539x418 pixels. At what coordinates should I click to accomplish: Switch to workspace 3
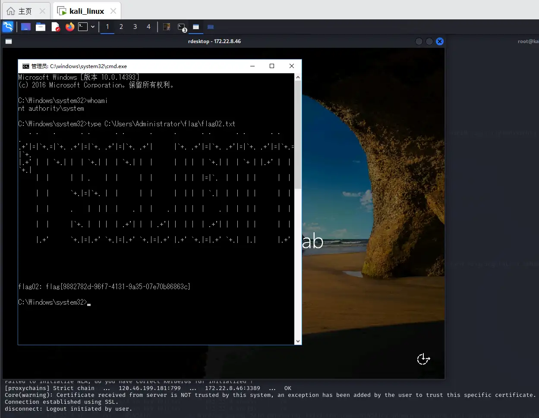click(x=135, y=27)
